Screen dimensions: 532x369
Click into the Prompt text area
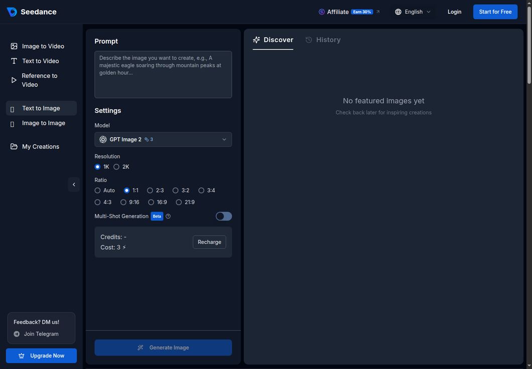coord(163,75)
